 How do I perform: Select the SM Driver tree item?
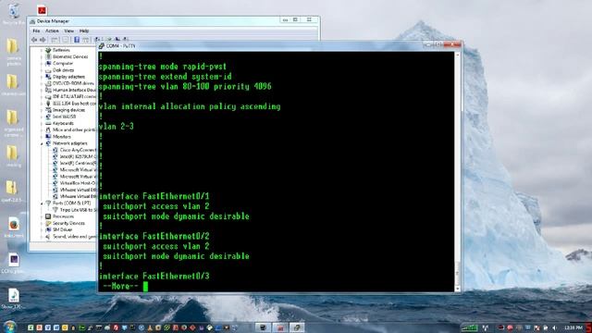tap(62, 229)
